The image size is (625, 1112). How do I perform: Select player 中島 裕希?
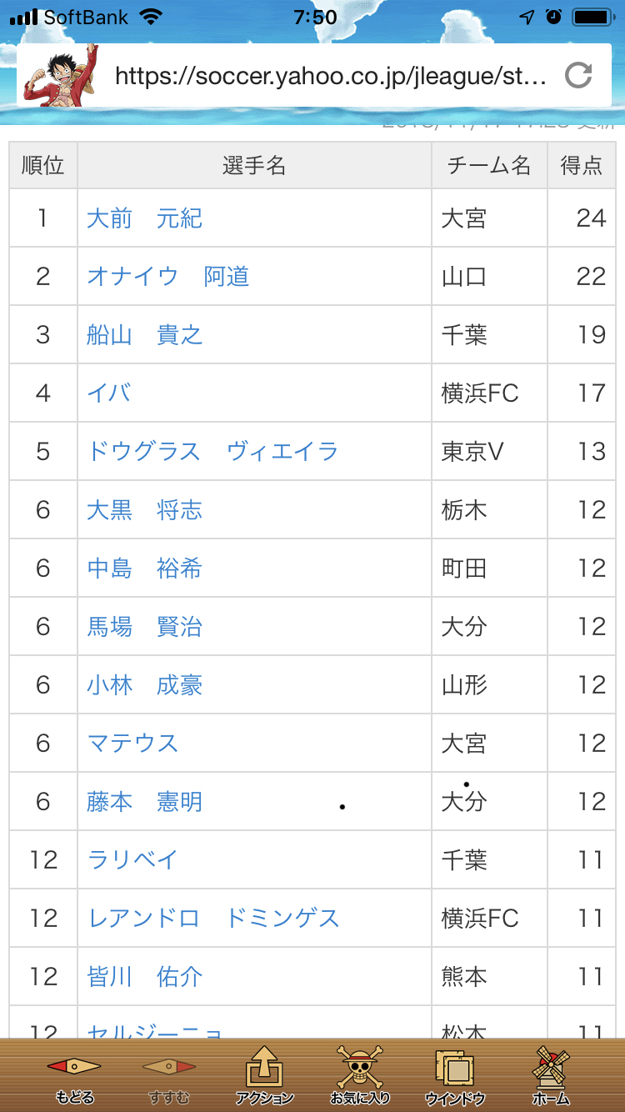point(144,569)
